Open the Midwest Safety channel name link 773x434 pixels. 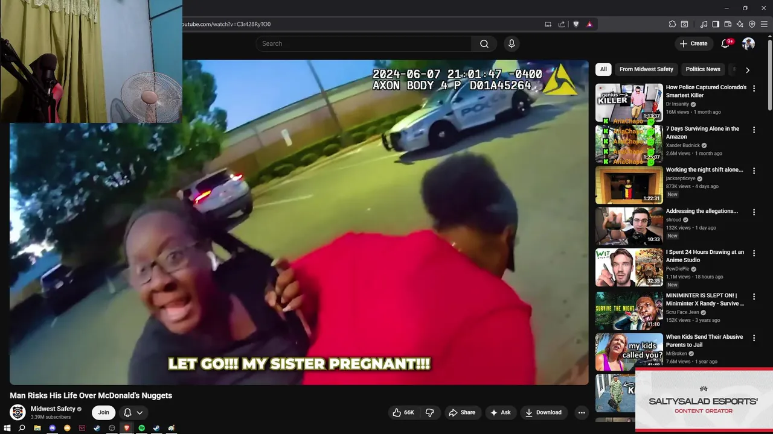point(53,409)
